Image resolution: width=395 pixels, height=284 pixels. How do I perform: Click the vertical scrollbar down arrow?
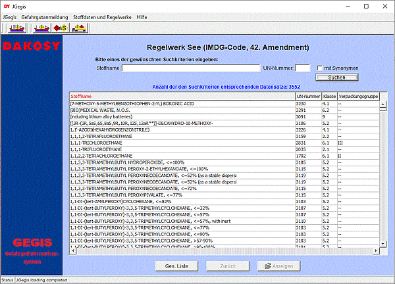point(383,244)
